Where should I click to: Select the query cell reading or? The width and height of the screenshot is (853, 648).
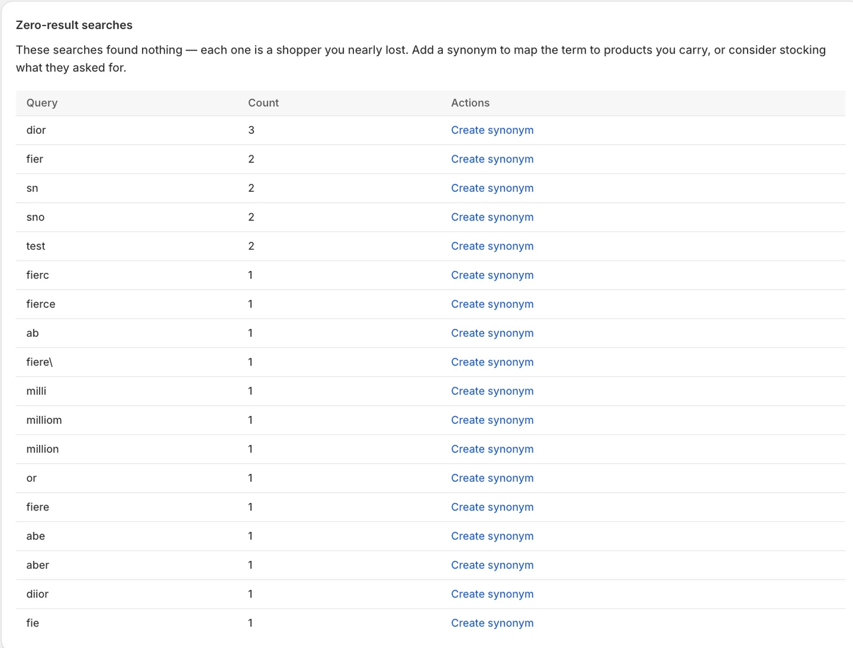coord(32,478)
